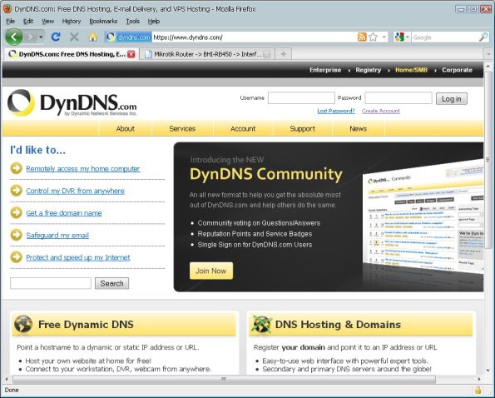Open the list all tabs dropdown

(488, 54)
